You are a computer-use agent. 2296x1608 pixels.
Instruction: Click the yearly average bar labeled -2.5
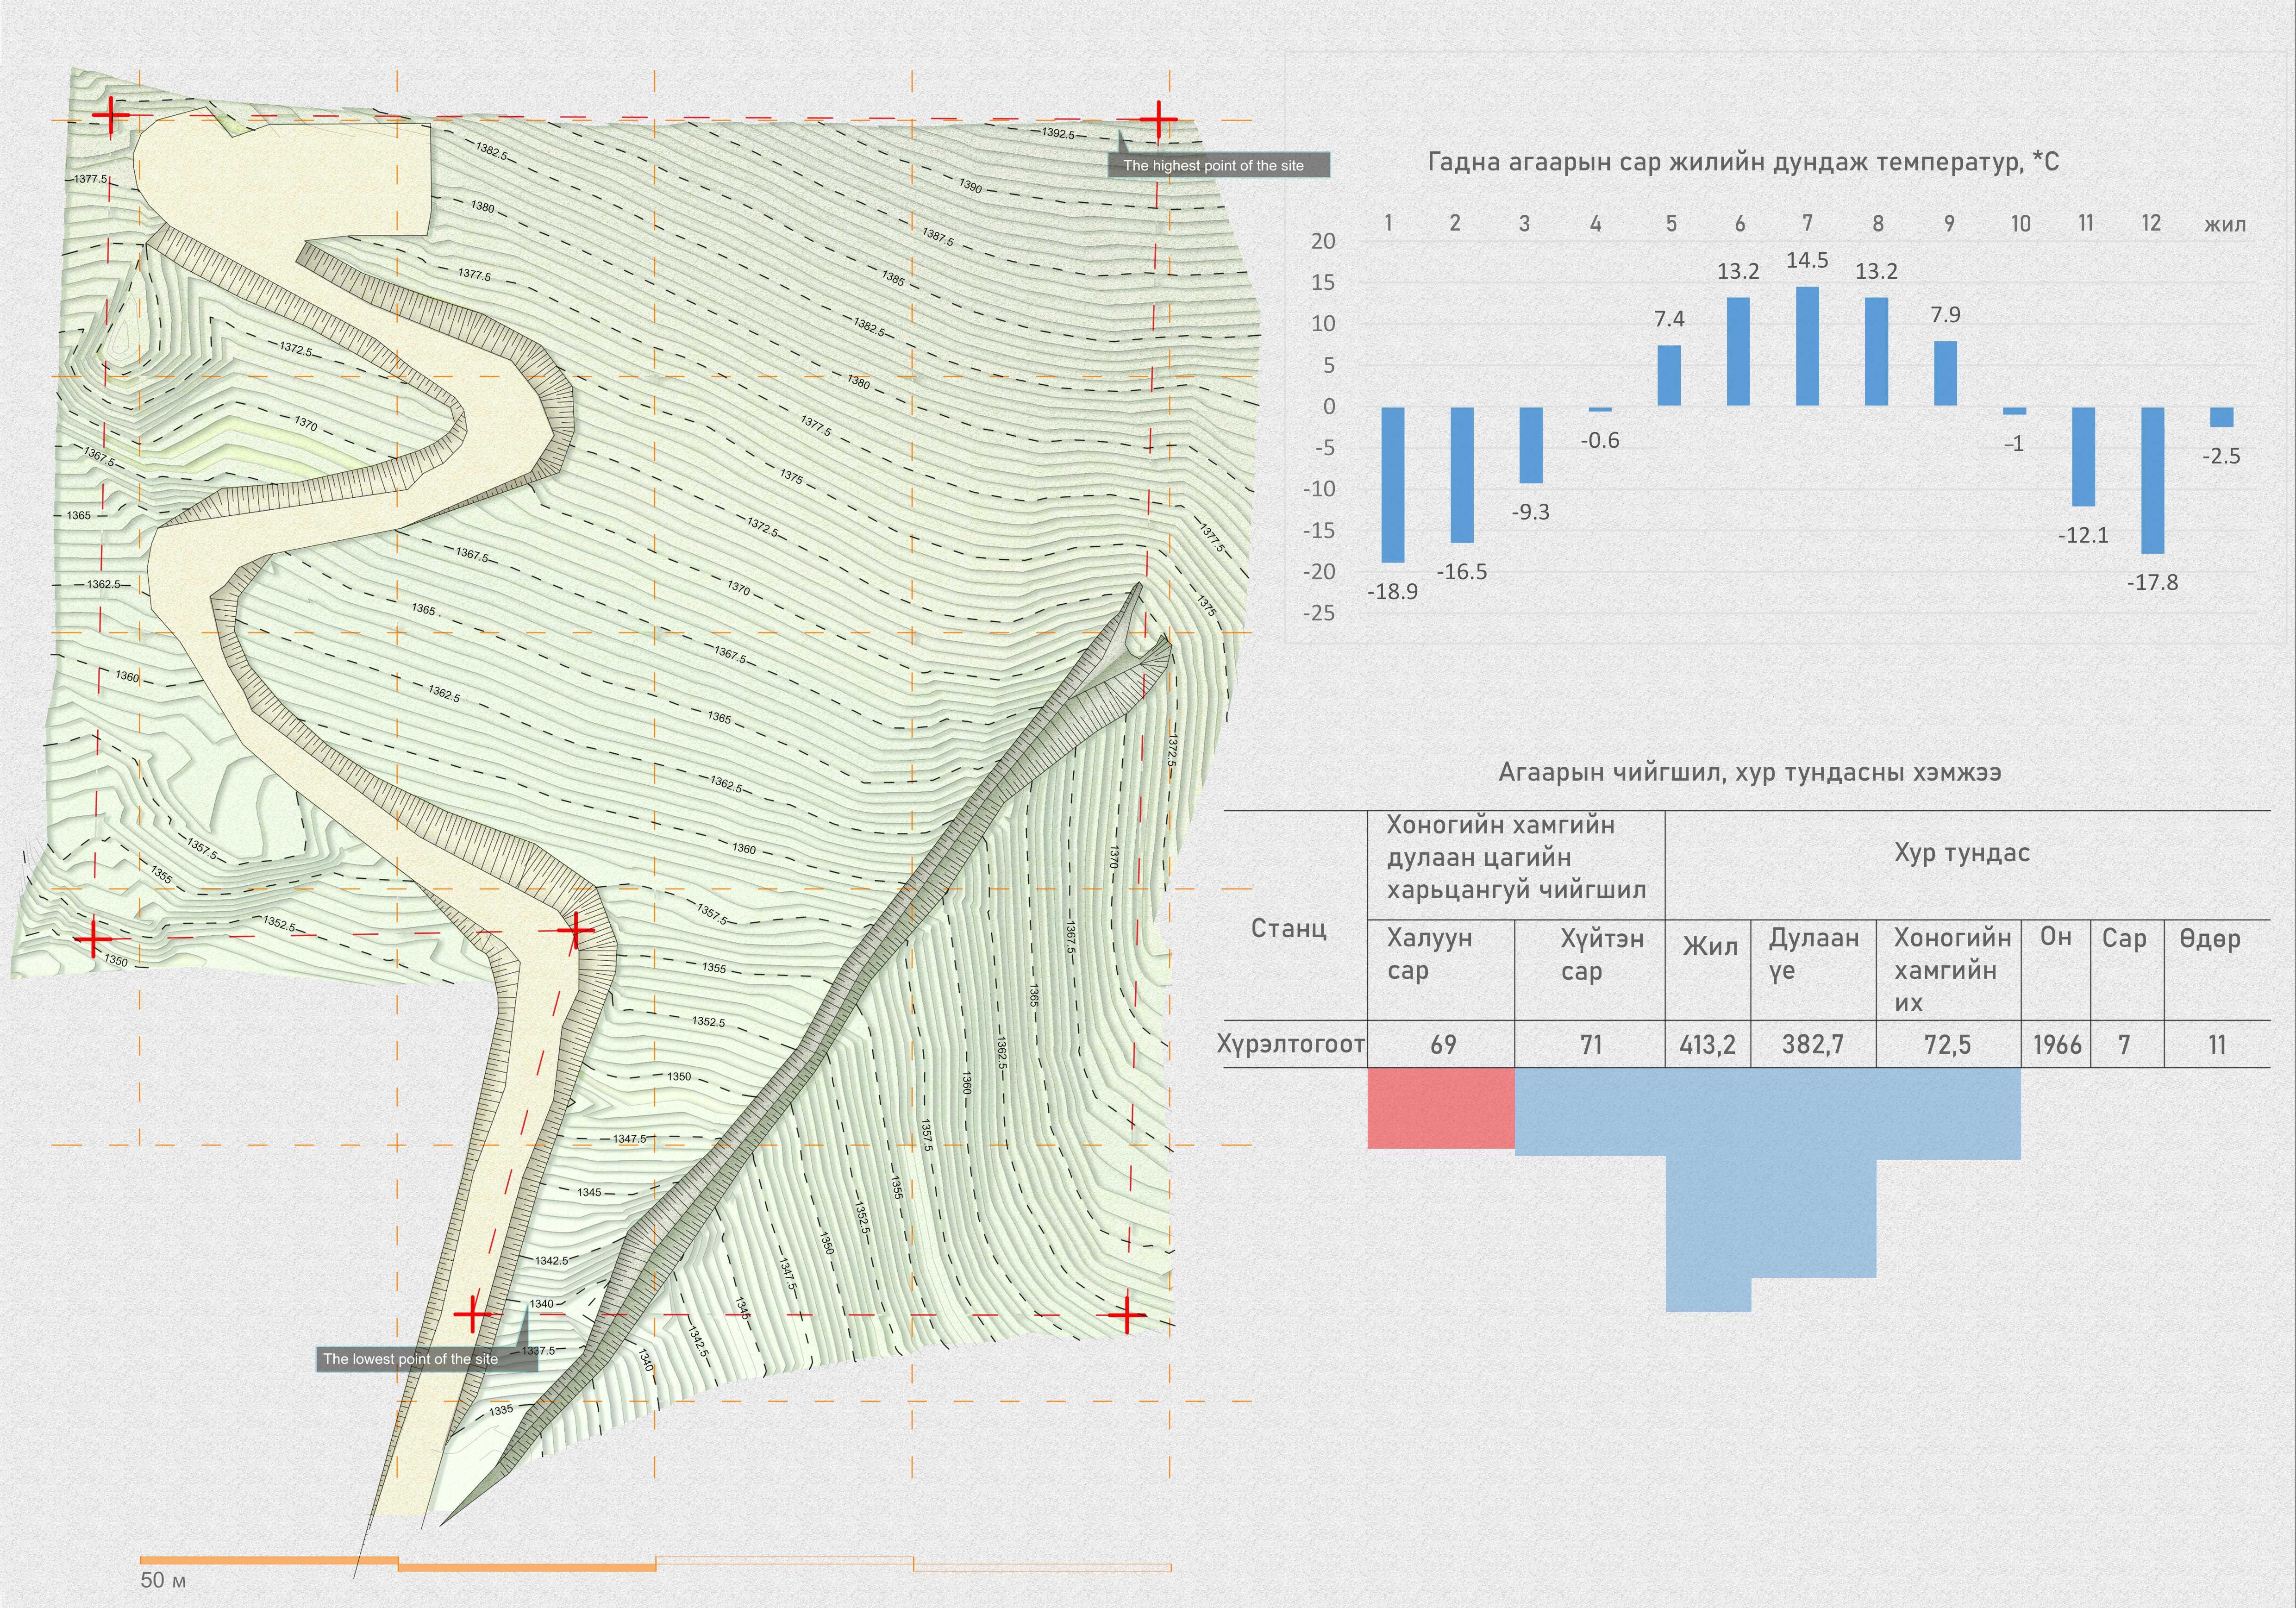(2221, 417)
